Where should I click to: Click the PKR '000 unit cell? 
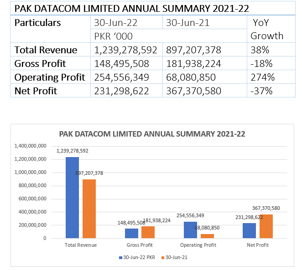[x=169, y=36]
